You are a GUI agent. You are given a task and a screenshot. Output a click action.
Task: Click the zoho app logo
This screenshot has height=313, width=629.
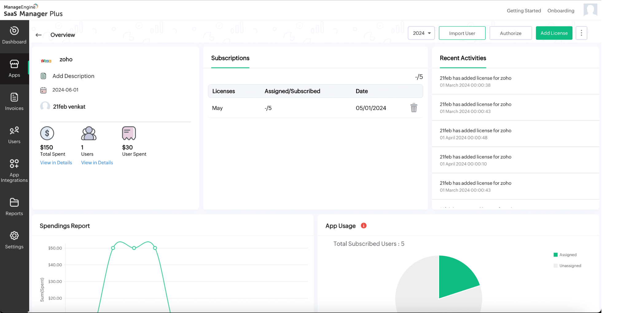(46, 61)
